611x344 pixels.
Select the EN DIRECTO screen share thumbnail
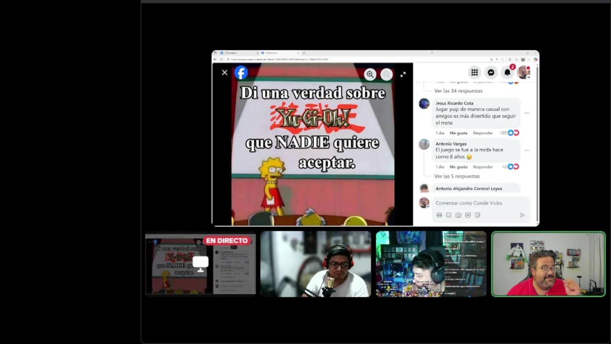200,264
